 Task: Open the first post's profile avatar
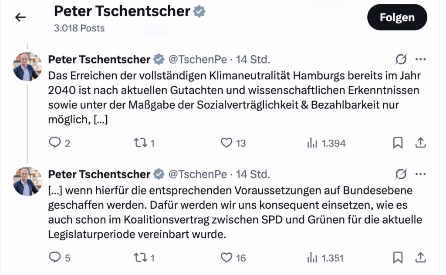[x=27, y=67]
